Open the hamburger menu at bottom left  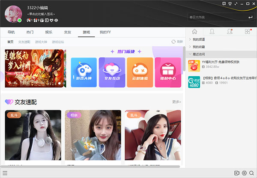click(5, 173)
